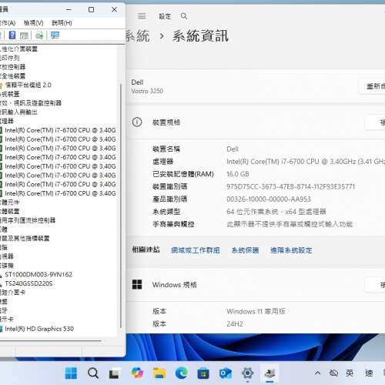Show hidden tray icons with the chevron
Screen dimensions: 385x385
(317, 373)
